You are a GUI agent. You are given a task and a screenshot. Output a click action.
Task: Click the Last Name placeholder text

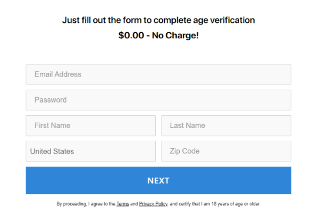point(187,126)
